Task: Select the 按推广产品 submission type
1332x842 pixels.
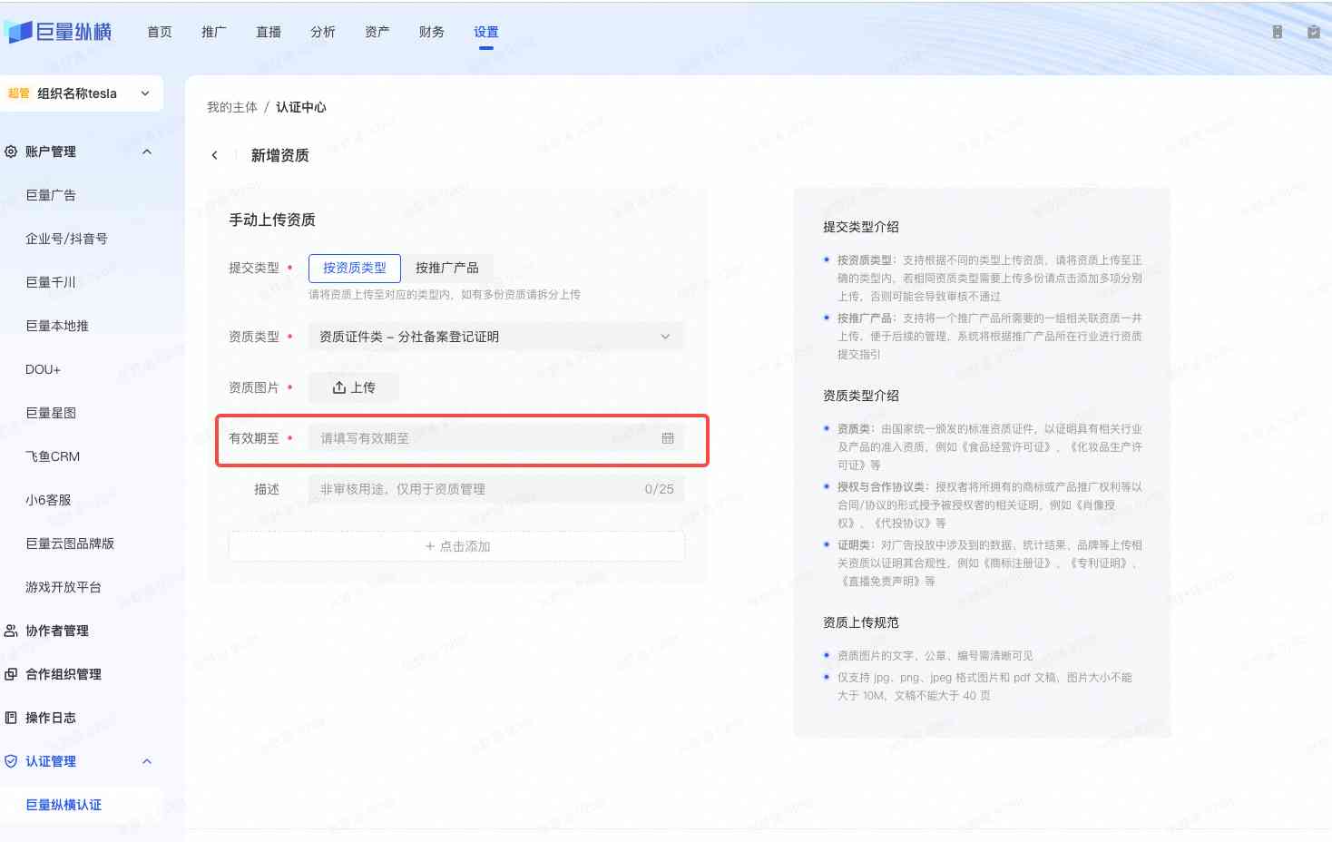Action: (446, 268)
